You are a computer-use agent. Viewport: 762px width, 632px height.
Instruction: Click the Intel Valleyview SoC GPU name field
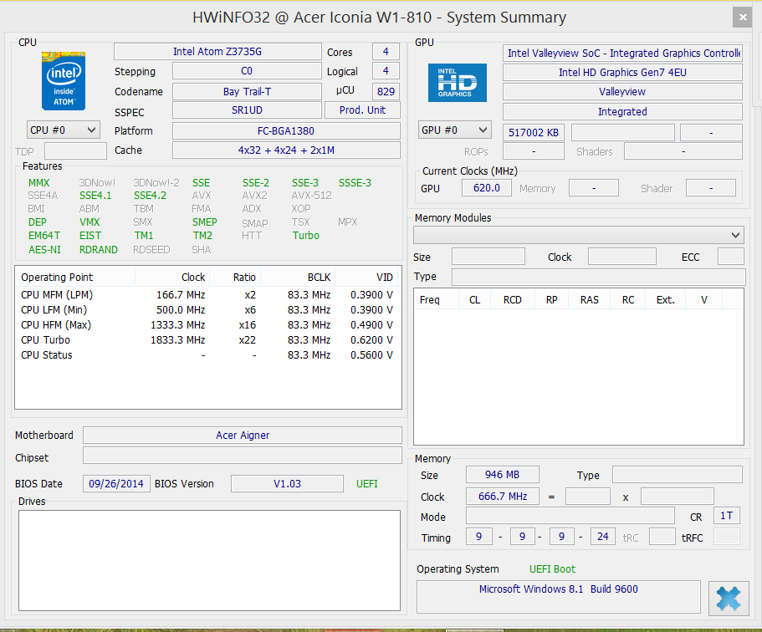pos(622,53)
